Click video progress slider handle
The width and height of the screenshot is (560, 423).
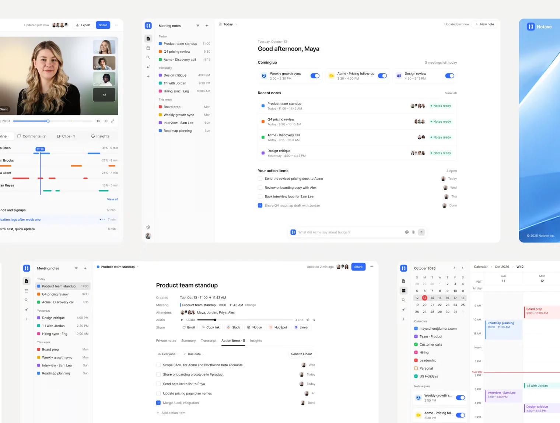coord(48,121)
